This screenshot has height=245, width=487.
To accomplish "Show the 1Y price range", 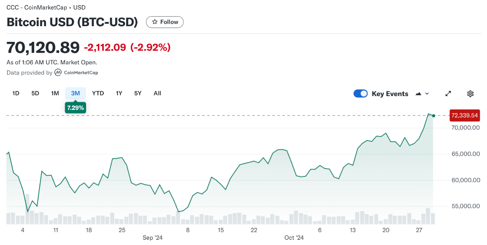I will coord(119,93).
